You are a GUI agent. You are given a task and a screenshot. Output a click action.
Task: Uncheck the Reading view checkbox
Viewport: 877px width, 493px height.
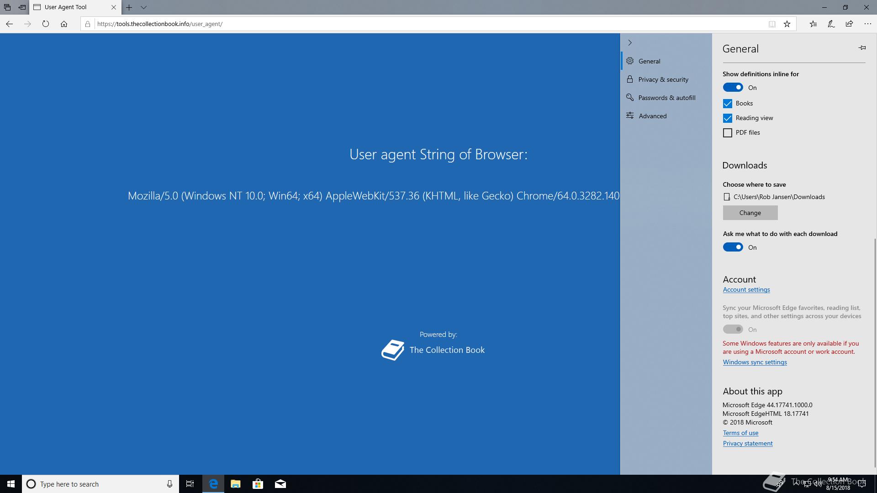point(728,118)
